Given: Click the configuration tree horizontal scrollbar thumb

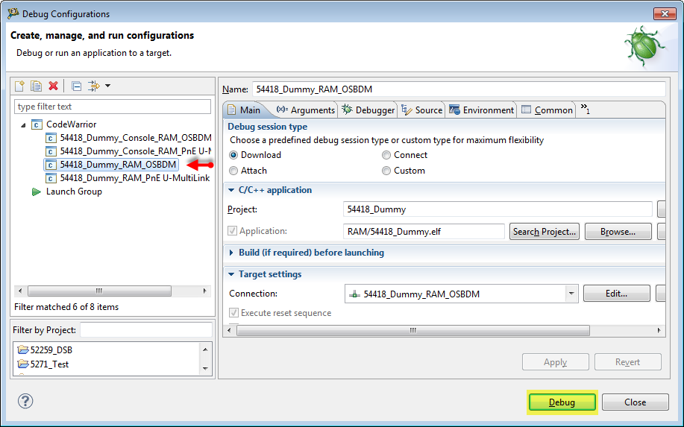Looking at the screenshot, I should [99, 291].
